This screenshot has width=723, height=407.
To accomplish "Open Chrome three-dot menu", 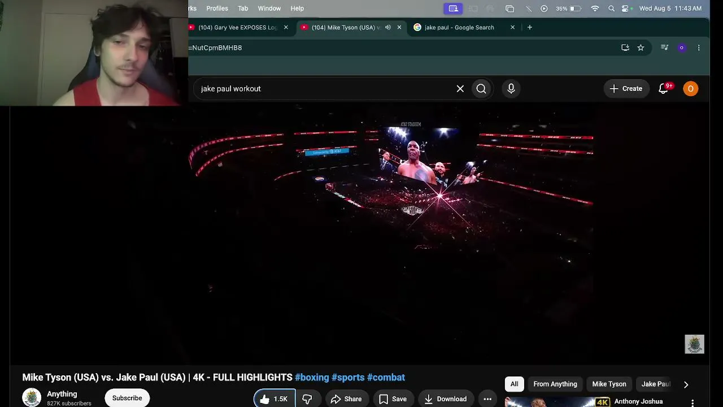I will pyautogui.click(x=699, y=48).
